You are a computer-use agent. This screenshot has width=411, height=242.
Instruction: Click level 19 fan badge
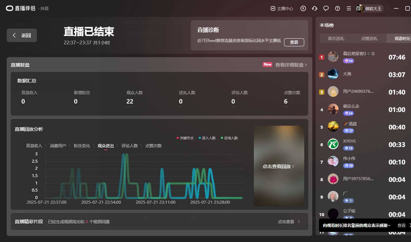(x=348, y=166)
